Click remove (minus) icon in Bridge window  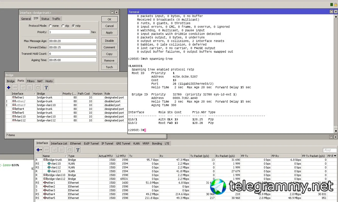pos(15,88)
